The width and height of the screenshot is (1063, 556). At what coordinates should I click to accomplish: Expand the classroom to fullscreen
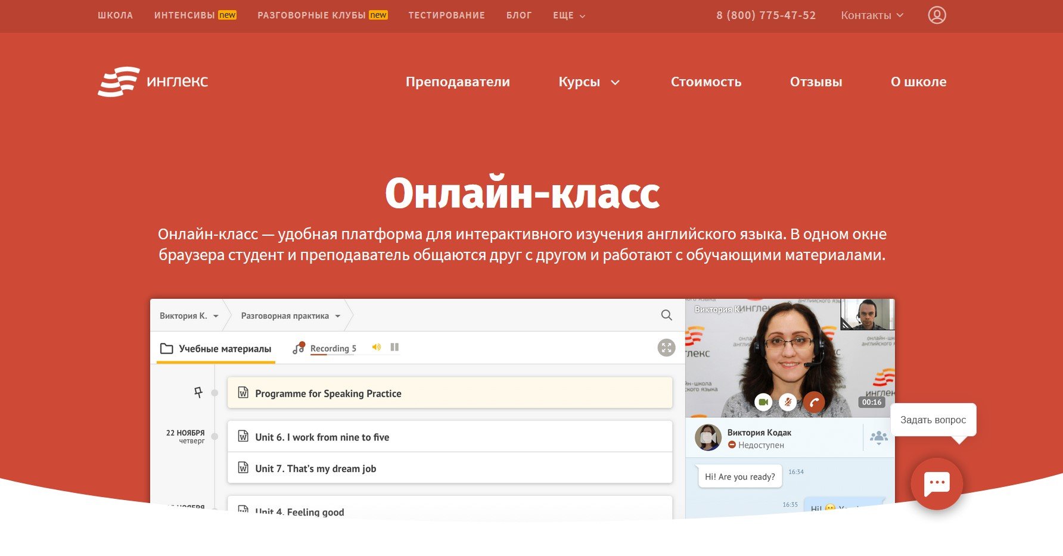click(666, 348)
